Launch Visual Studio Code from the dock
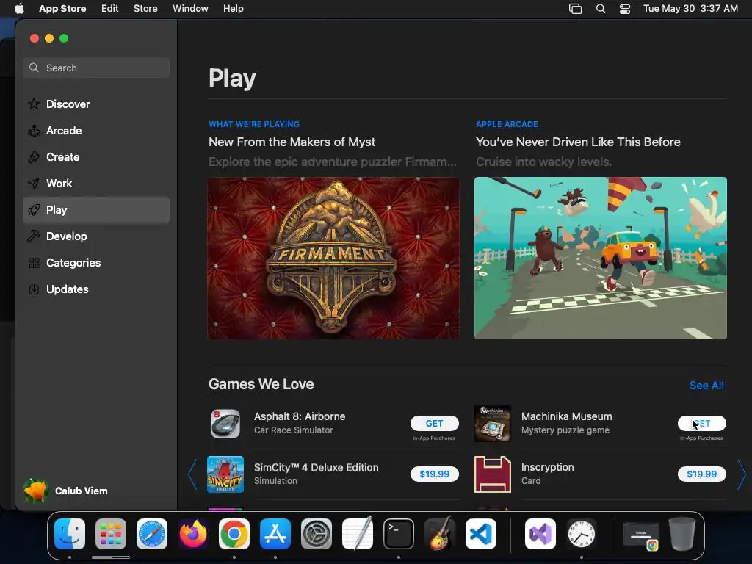Image resolution: width=752 pixels, height=564 pixels. click(481, 534)
